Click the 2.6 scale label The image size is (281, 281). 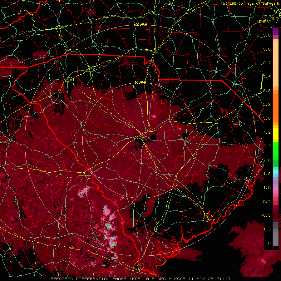(267, 160)
